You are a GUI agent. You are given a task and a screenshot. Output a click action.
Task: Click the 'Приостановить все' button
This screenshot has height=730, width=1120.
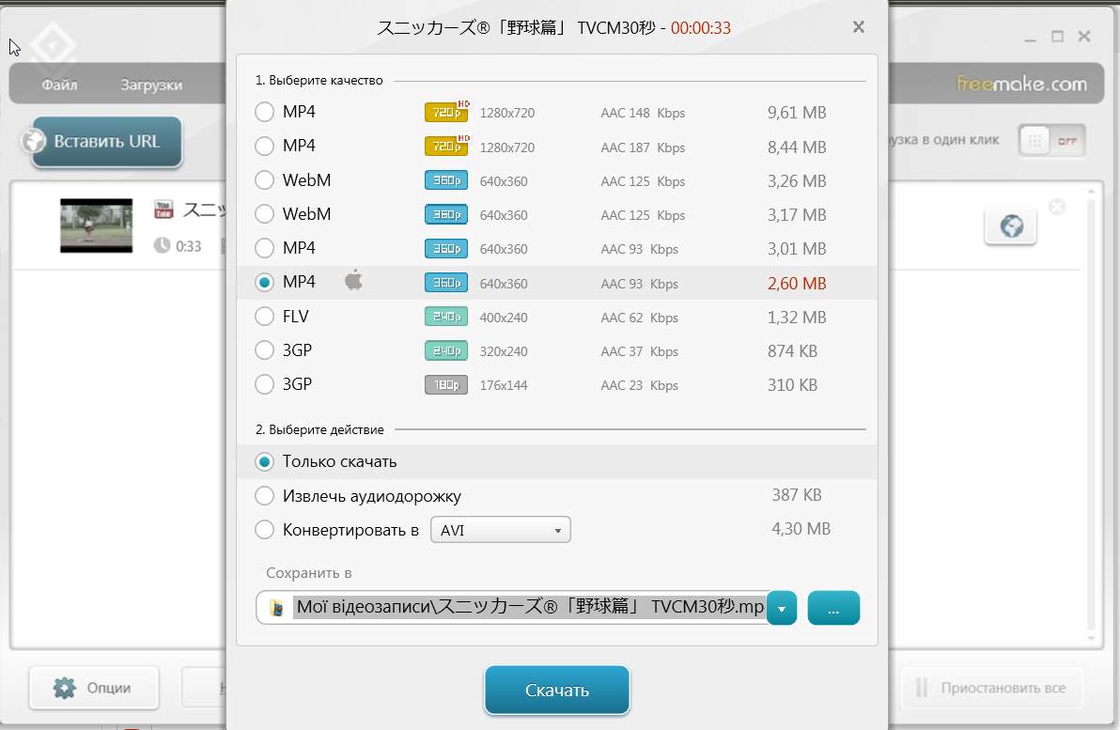coord(992,688)
